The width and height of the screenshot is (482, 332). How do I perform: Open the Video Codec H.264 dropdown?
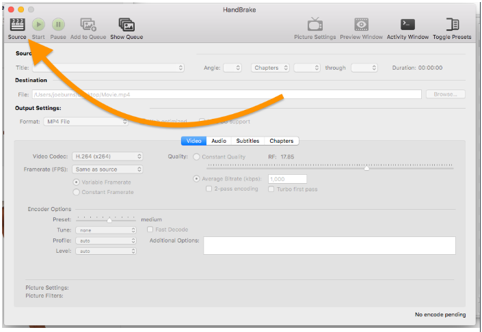(107, 156)
